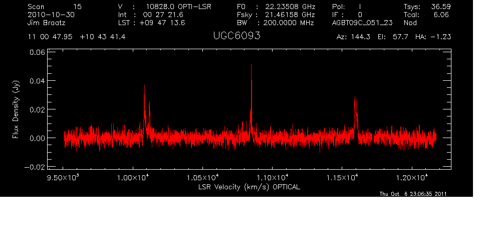Select the bandwidth 200.0000 MHz
Viewport: 482px width, 246px height.
pyautogui.click(x=289, y=23)
